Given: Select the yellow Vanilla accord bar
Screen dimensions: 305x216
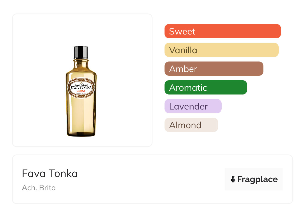Looking at the screenshot, I should [221, 50].
